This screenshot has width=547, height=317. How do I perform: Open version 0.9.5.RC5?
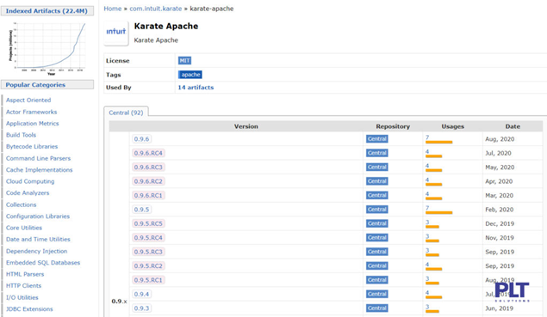point(148,223)
